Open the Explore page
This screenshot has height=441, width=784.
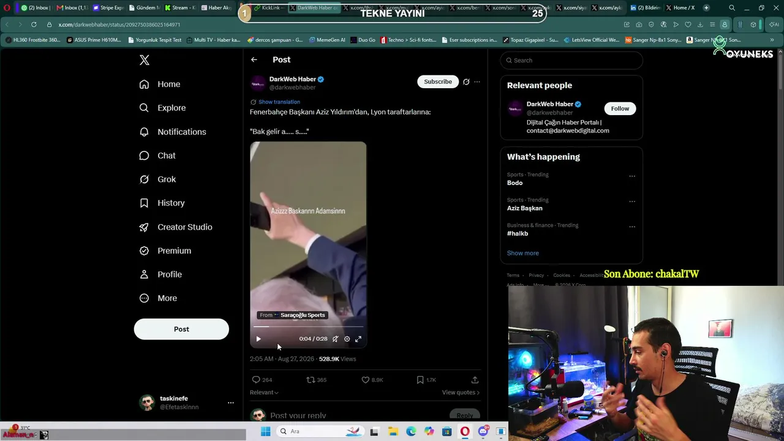coord(162,108)
